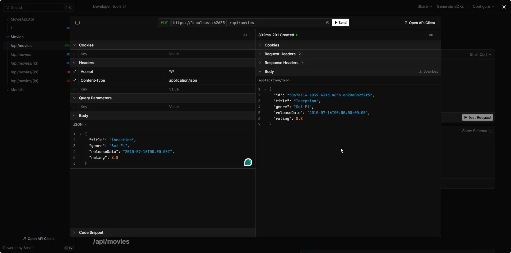Screen dimensions: 511x253
Task: Click the search magnifier icon in the sidebar
Action: pos(8,7)
